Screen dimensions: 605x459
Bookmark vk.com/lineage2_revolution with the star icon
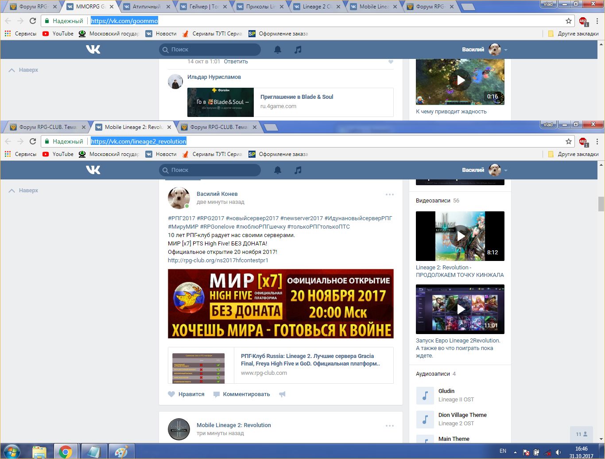tap(569, 141)
